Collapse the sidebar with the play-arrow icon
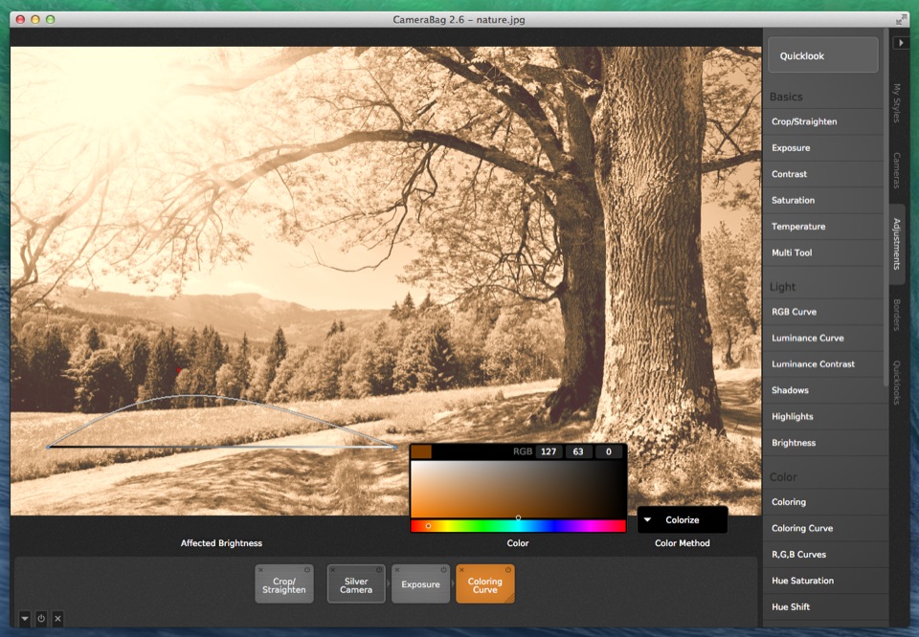This screenshot has height=637, width=919. (901, 43)
